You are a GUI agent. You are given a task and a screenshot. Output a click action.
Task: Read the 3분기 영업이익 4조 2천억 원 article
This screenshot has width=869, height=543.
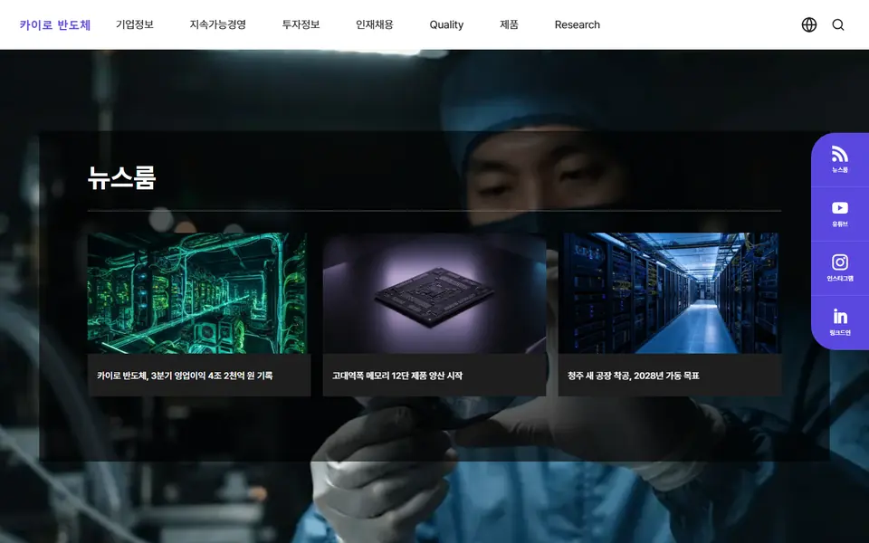[x=185, y=376]
